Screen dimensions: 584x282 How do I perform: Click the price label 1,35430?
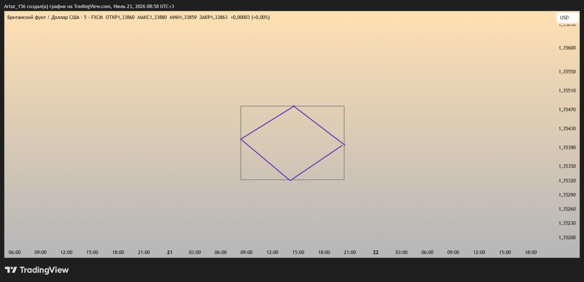[567, 129]
